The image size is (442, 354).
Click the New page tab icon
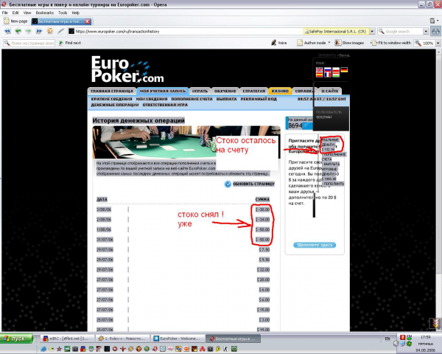click(6, 21)
